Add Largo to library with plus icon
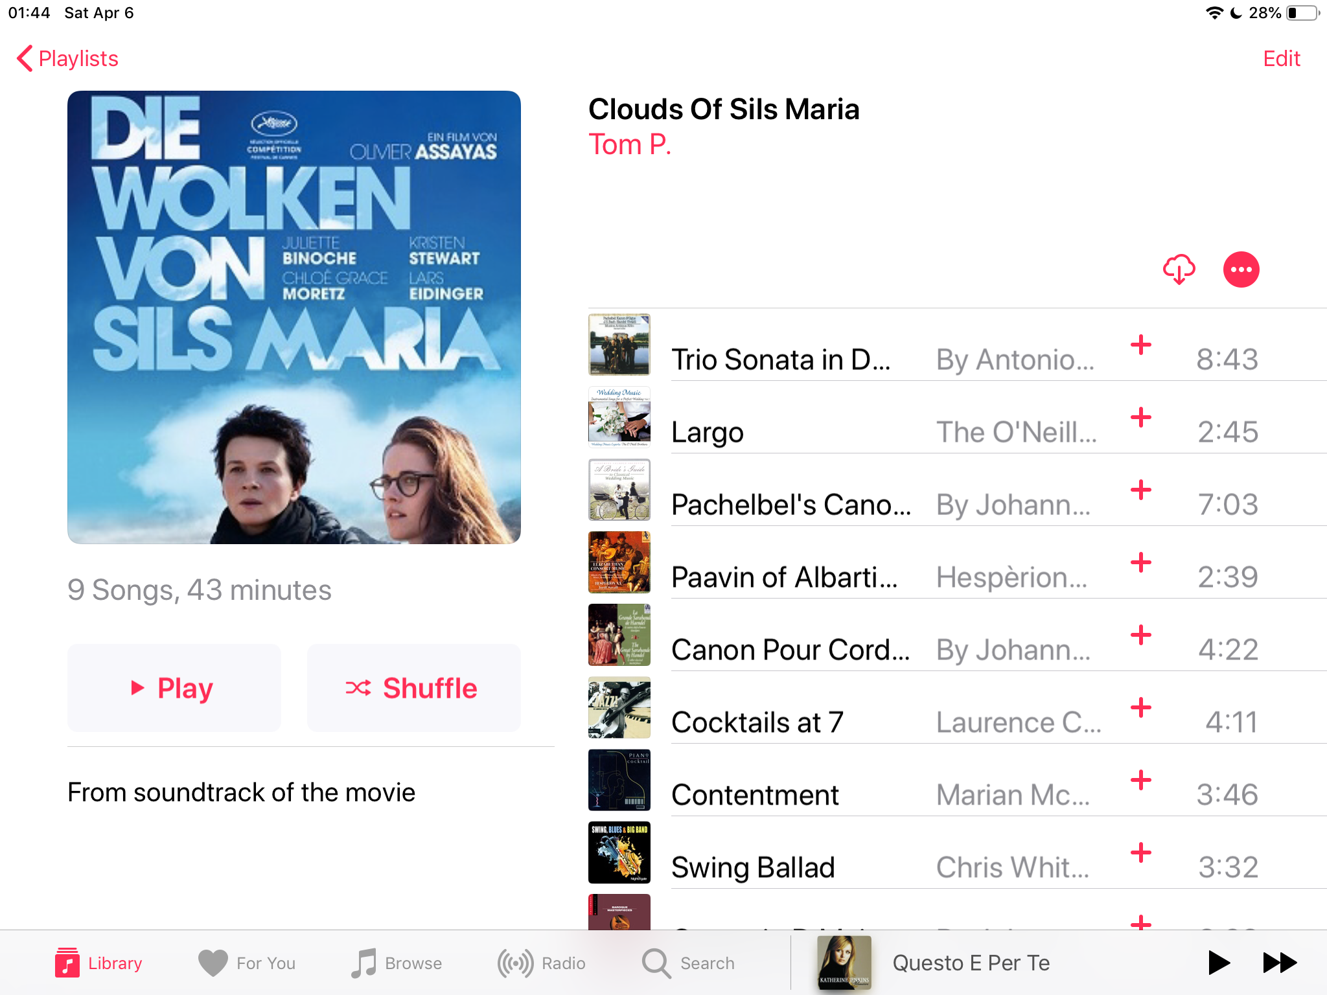 pos(1140,417)
